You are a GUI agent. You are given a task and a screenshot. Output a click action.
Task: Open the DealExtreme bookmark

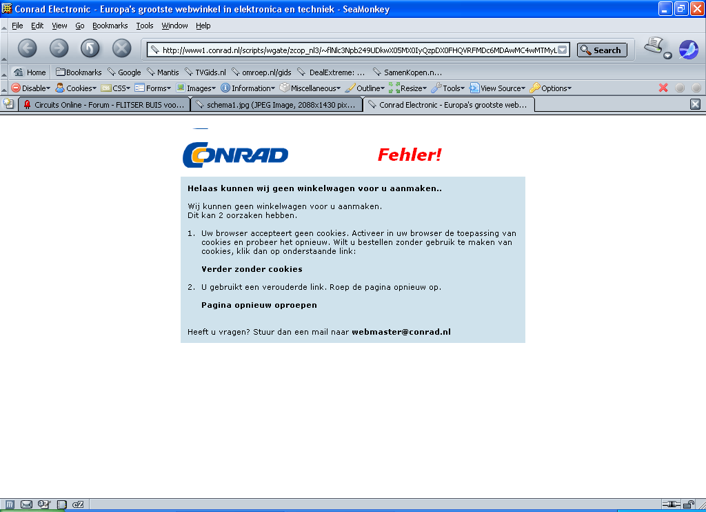click(x=332, y=72)
